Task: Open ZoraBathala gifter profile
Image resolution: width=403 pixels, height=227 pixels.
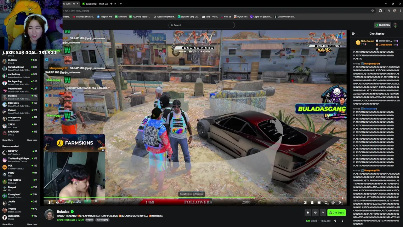Action: tap(385, 45)
